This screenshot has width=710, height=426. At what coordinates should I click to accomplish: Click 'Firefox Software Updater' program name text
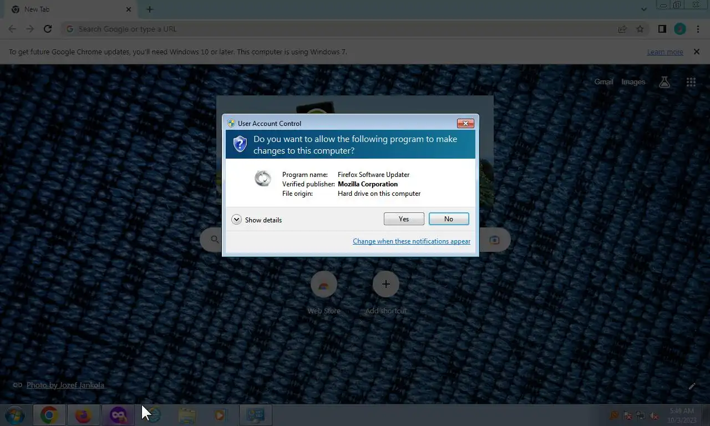[x=373, y=175]
